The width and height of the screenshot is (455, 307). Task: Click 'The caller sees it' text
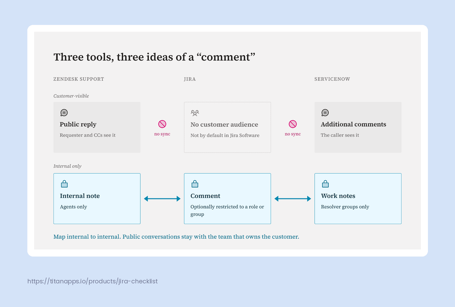(x=340, y=135)
